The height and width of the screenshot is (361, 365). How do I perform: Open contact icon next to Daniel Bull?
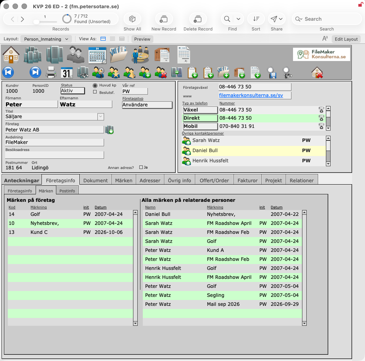187,151
